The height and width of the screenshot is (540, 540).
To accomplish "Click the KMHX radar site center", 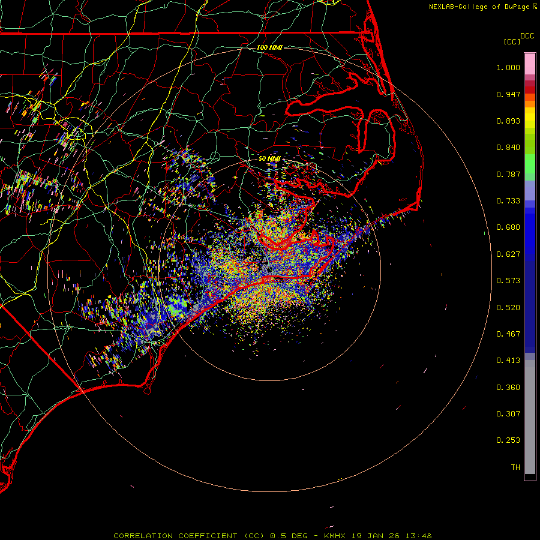I will click(269, 269).
